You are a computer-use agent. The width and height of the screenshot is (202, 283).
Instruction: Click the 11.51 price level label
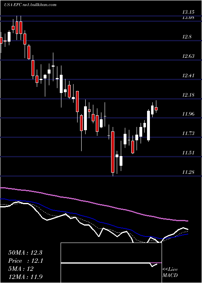coord(188,153)
